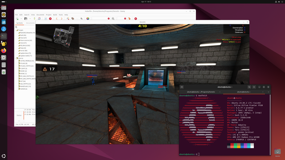The width and height of the screenshot is (285, 160).
Task: Click the Save All icon in Geany
Action: 39,19
